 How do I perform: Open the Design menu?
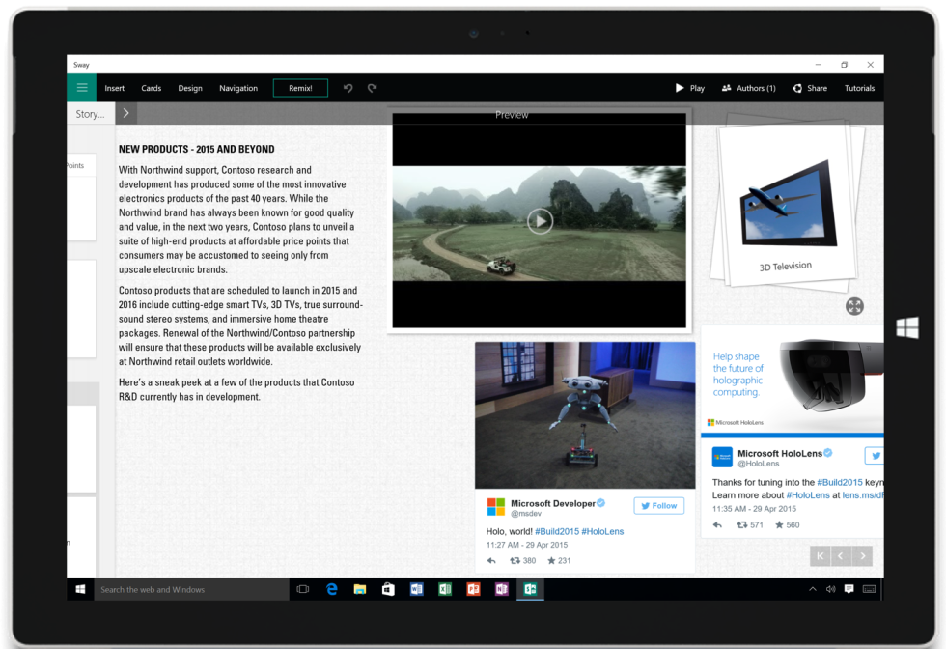tap(190, 88)
